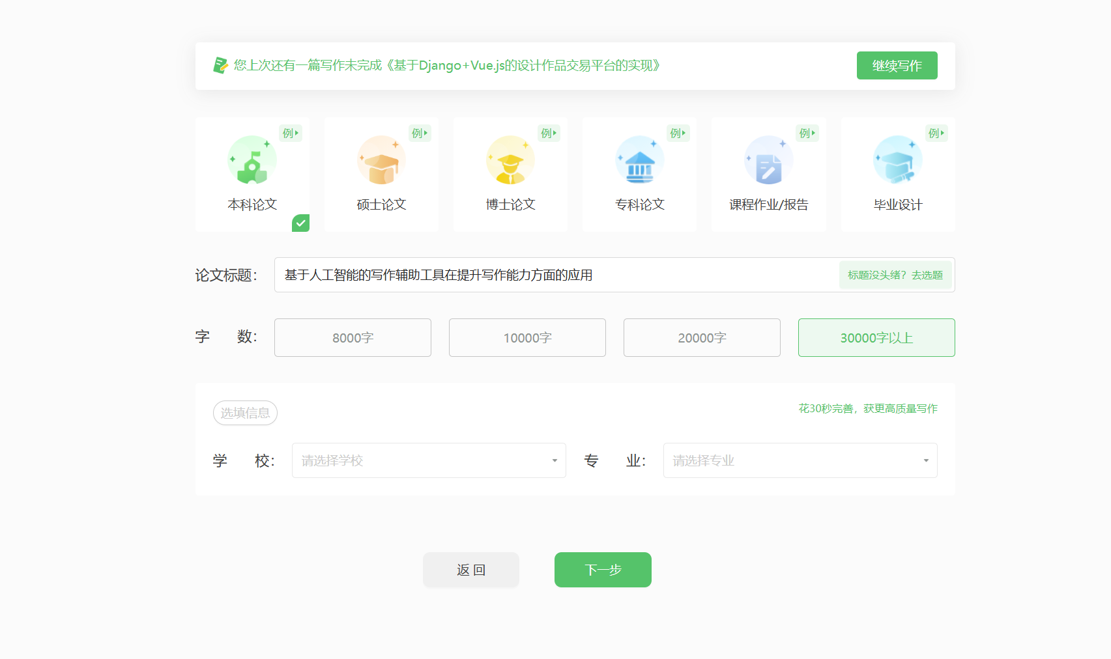Open the 请选择专业 major dropdown

click(800, 460)
